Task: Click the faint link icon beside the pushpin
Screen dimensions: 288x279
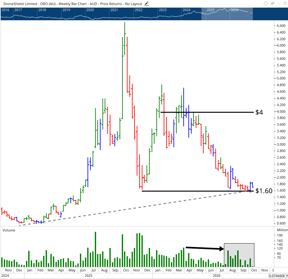Action: [x=279, y=3]
